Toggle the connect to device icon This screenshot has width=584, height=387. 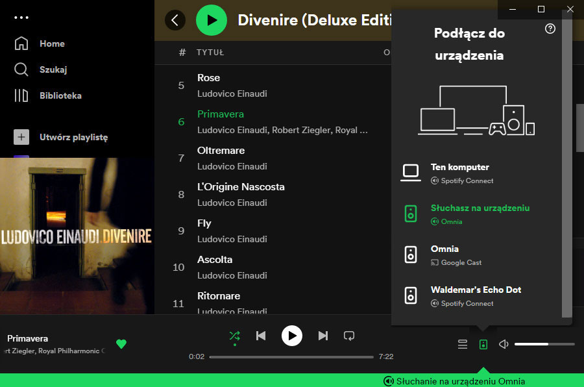click(x=483, y=344)
